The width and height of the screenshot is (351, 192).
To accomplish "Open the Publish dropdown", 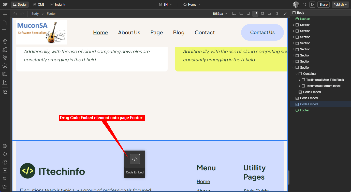I will point(340,5).
